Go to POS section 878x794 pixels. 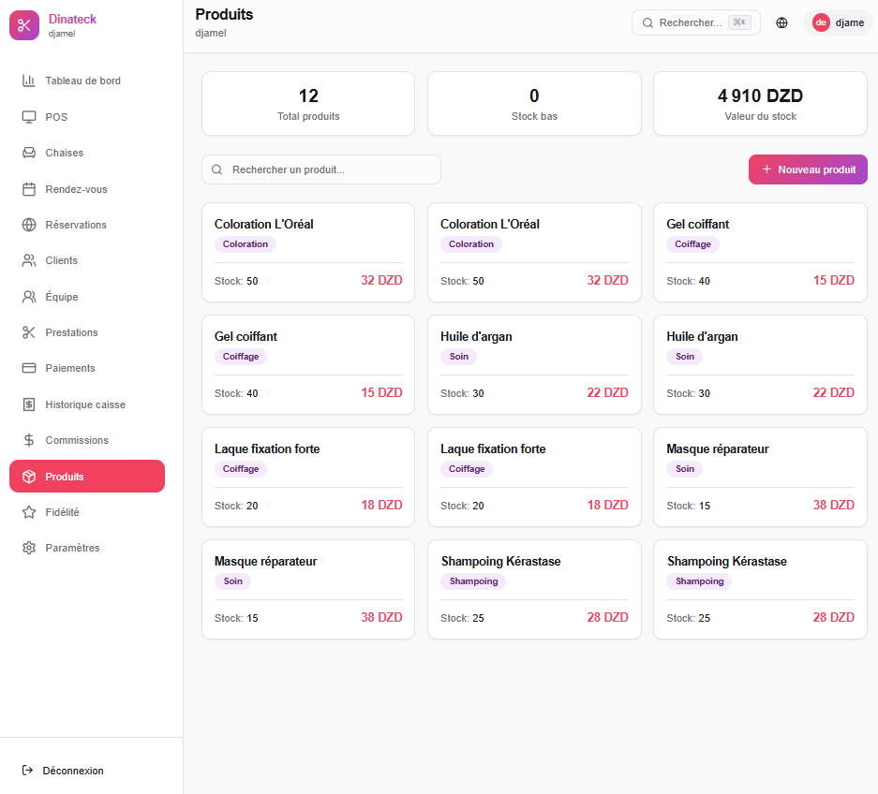click(87, 117)
